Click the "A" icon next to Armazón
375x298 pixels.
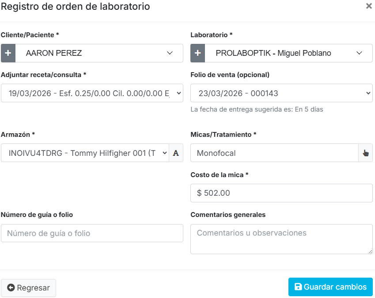pyautogui.click(x=176, y=153)
